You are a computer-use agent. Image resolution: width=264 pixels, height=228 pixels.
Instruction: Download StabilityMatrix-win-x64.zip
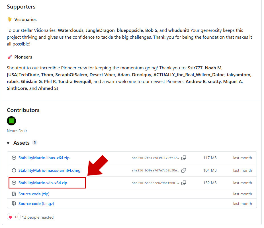43,183
